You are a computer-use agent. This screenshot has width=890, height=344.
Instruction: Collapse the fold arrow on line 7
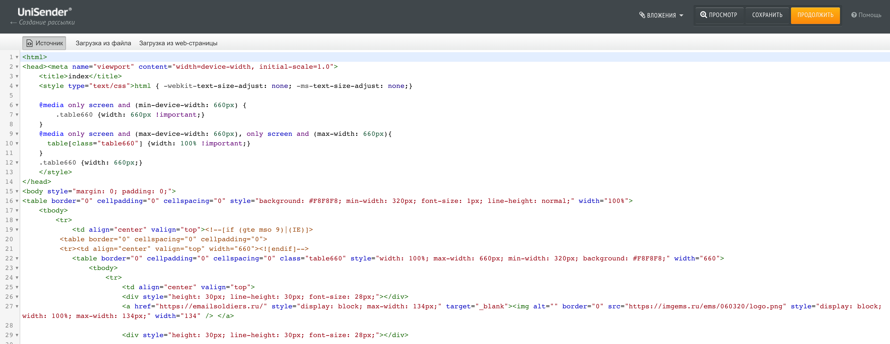pos(17,115)
